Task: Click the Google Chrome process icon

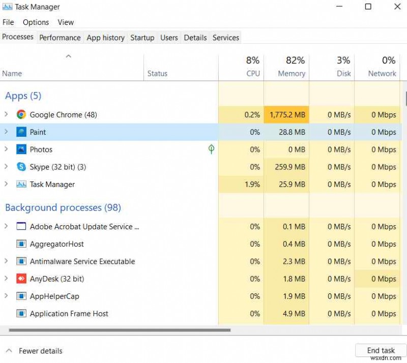Action: pyautogui.click(x=21, y=114)
